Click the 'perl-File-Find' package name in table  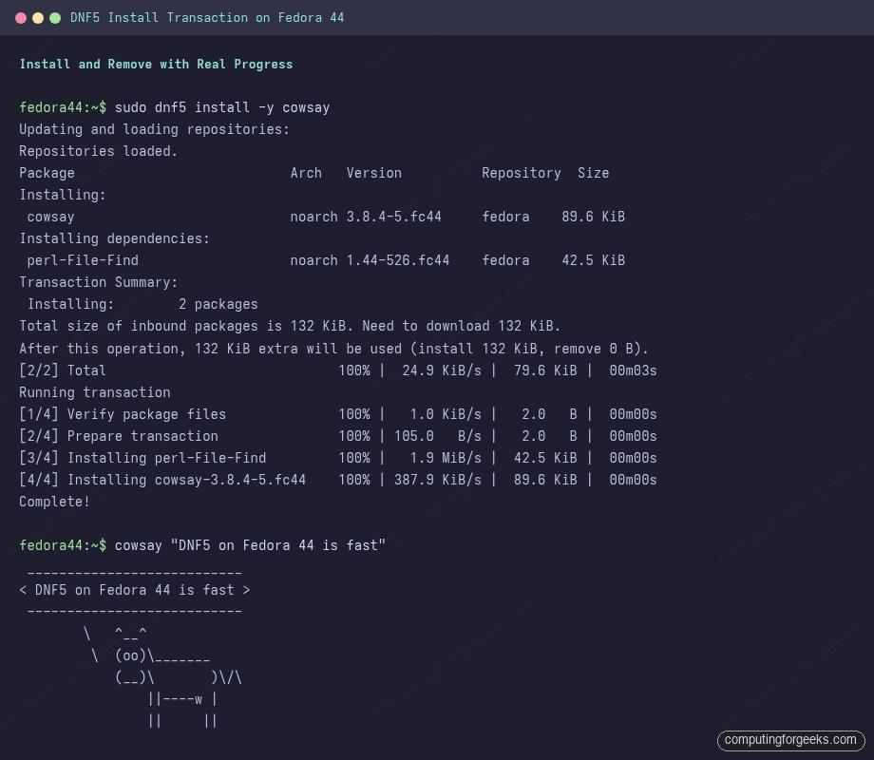tap(83, 260)
